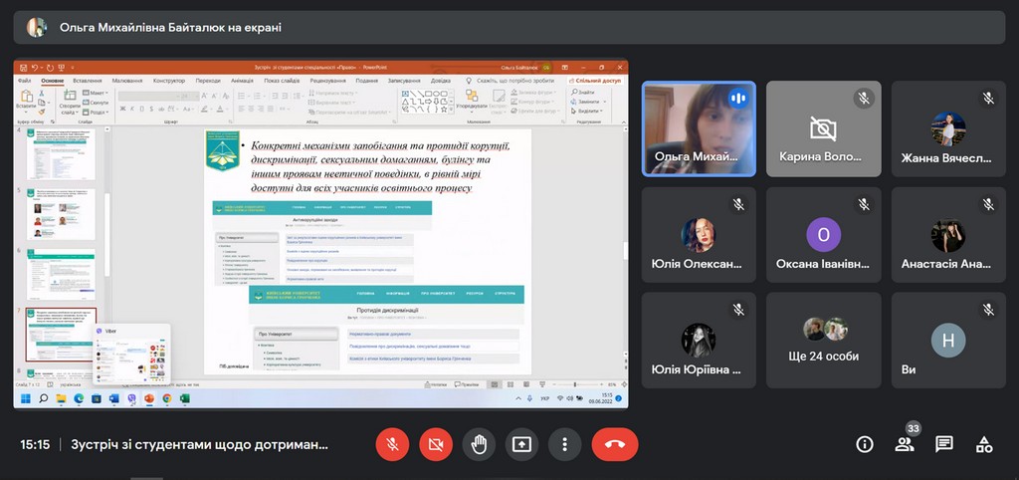
Task: Click Жанна Вячеславівна's participant tile
Action: coord(947,128)
